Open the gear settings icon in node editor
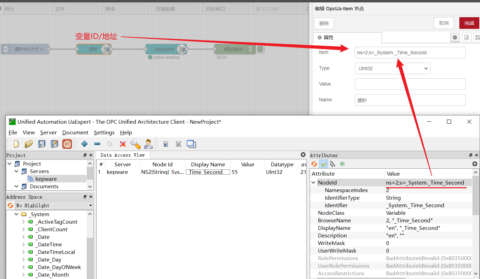 point(455,37)
